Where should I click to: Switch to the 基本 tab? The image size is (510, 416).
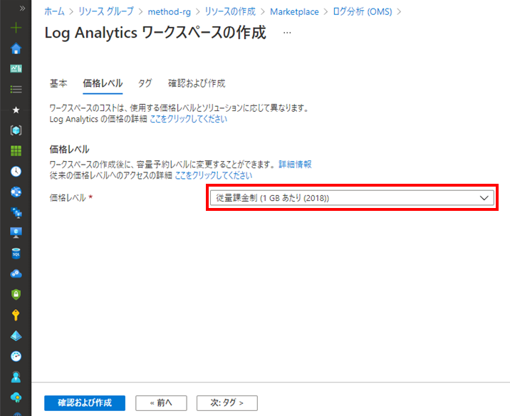tap(58, 83)
